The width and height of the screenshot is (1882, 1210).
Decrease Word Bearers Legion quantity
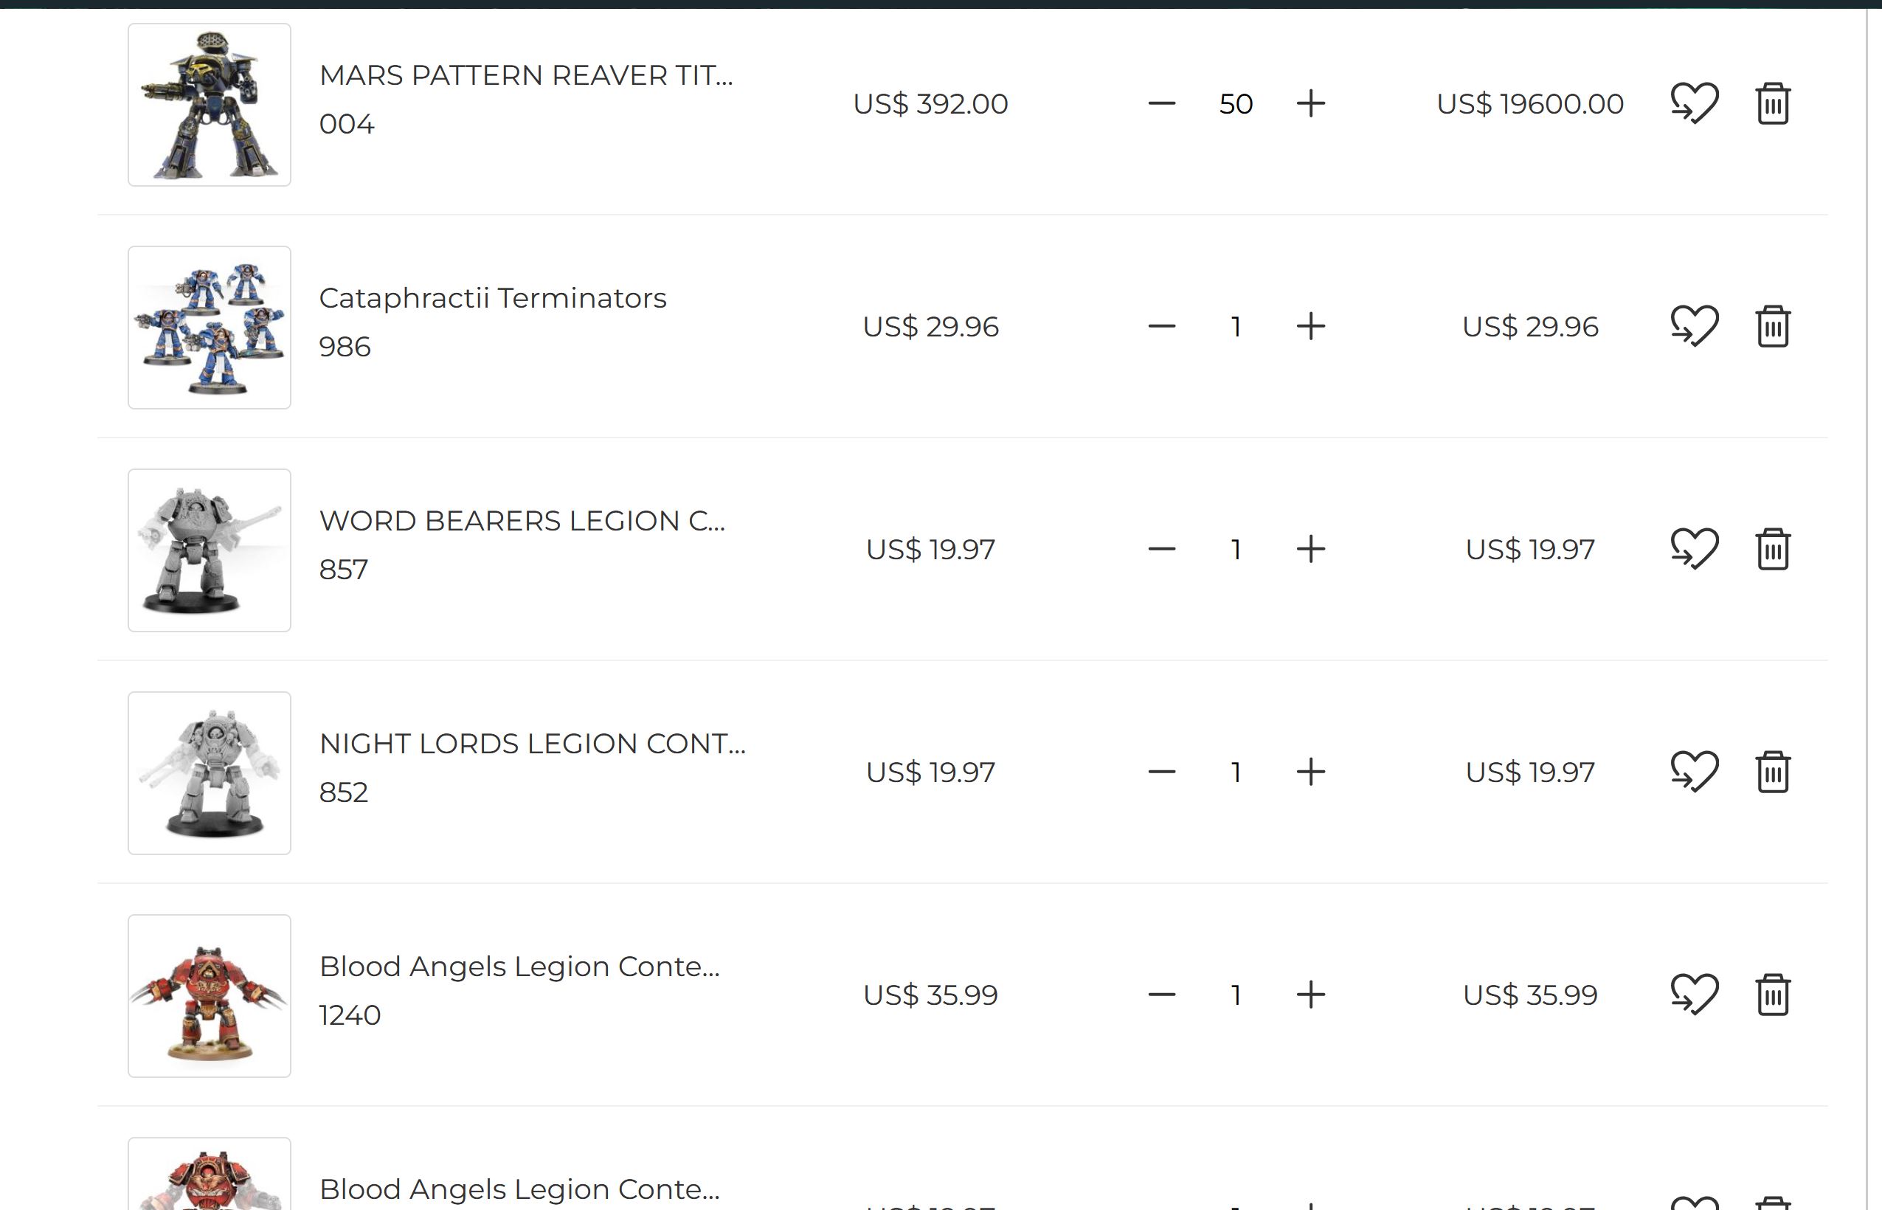[x=1161, y=549]
